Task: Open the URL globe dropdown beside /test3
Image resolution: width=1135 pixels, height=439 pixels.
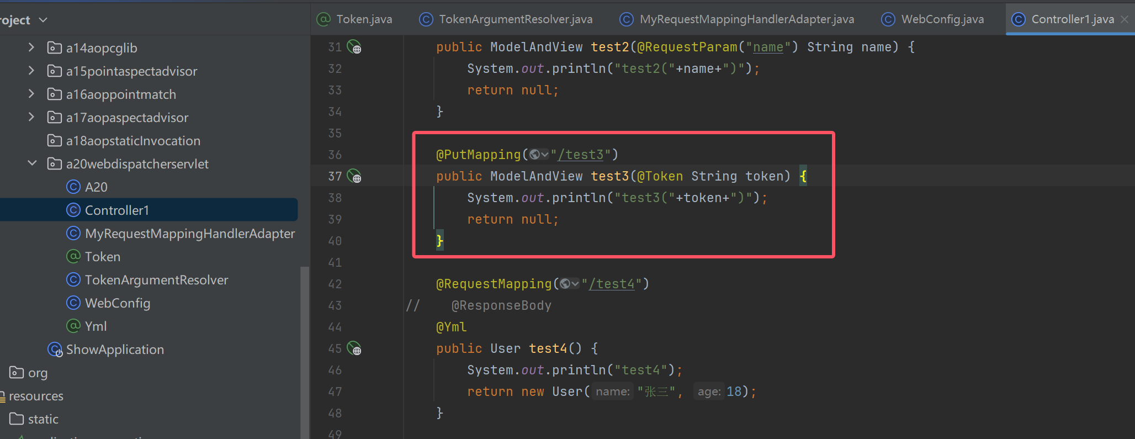Action: click(x=539, y=155)
